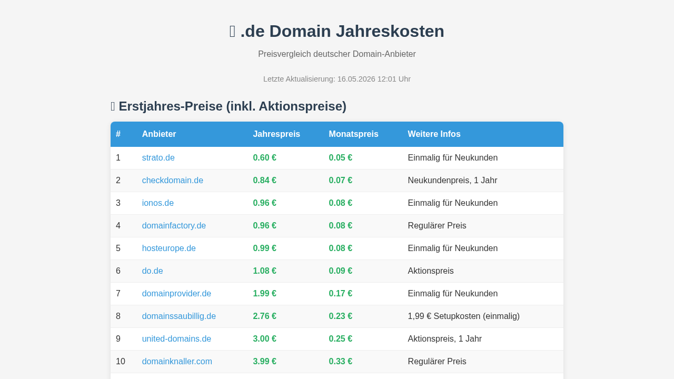The width and height of the screenshot is (674, 379).
Task: Select the 0.60 € yearly price
Action: pos(264,158)
